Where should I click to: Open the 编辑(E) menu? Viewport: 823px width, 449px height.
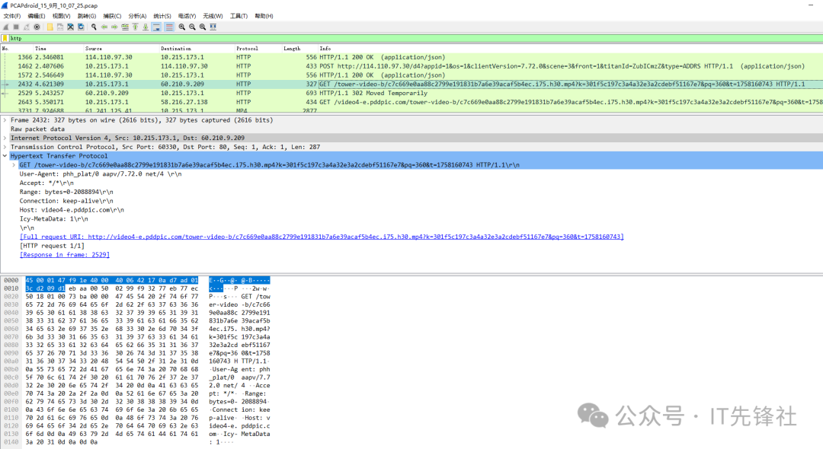[x=37, y=16]
